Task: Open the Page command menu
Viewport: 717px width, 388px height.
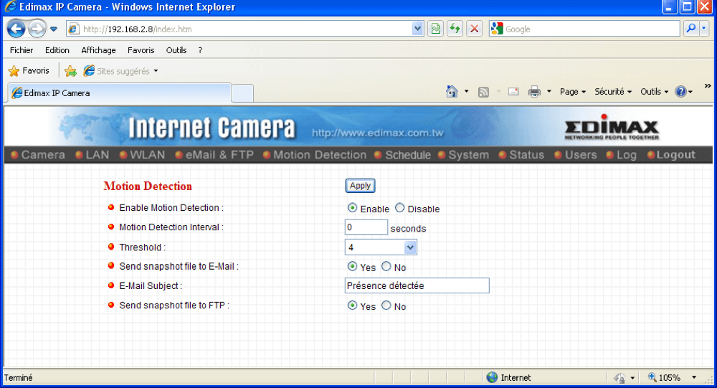Action: coord(572,92)
